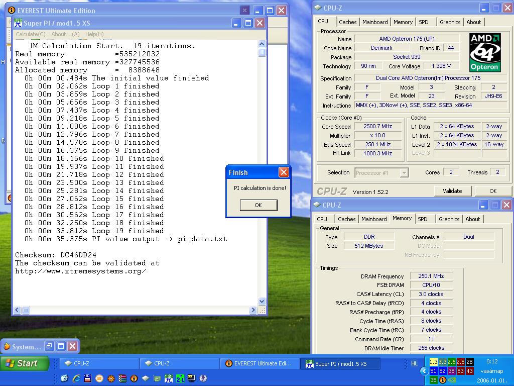Launch CPU-Z from the quick launch chip icon
The height and width of the screenshot is (386, 514).
click(x=146, y=378)
